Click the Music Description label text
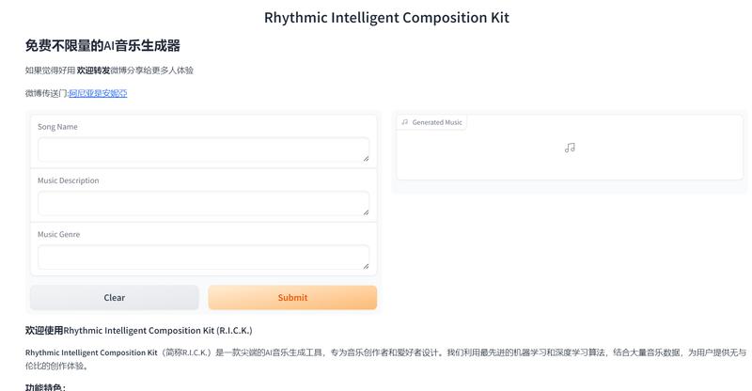This screenshot has height=391, width=752. (68, 180)
